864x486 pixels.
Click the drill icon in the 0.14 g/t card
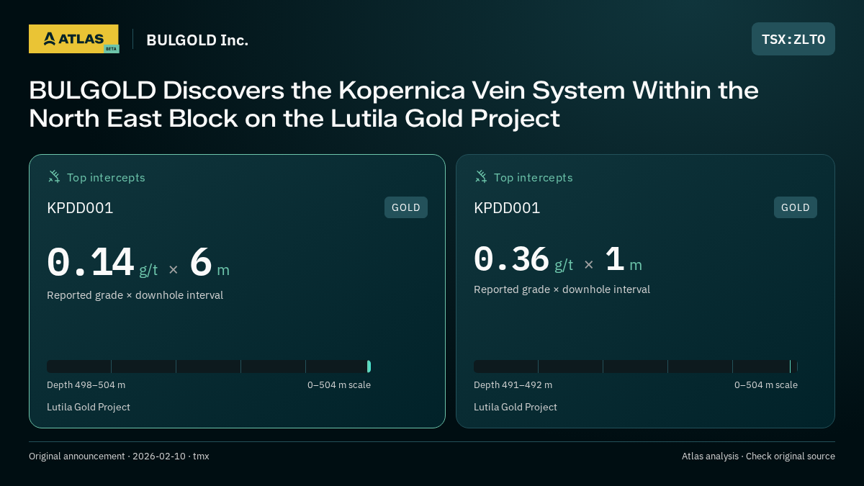54,177
